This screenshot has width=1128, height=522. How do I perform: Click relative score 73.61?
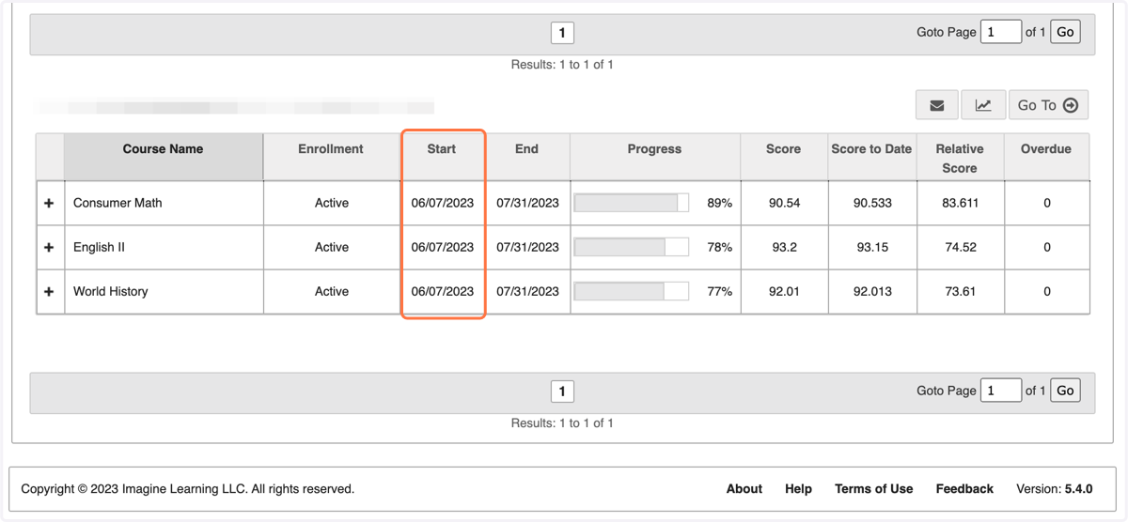[960, 291]
